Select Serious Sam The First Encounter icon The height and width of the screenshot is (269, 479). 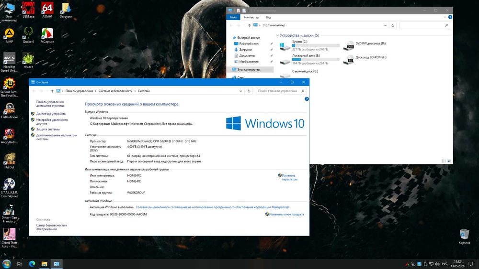tap(9, 87)
